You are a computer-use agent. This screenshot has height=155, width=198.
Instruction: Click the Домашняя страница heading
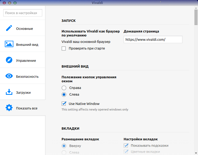point(141,31)
